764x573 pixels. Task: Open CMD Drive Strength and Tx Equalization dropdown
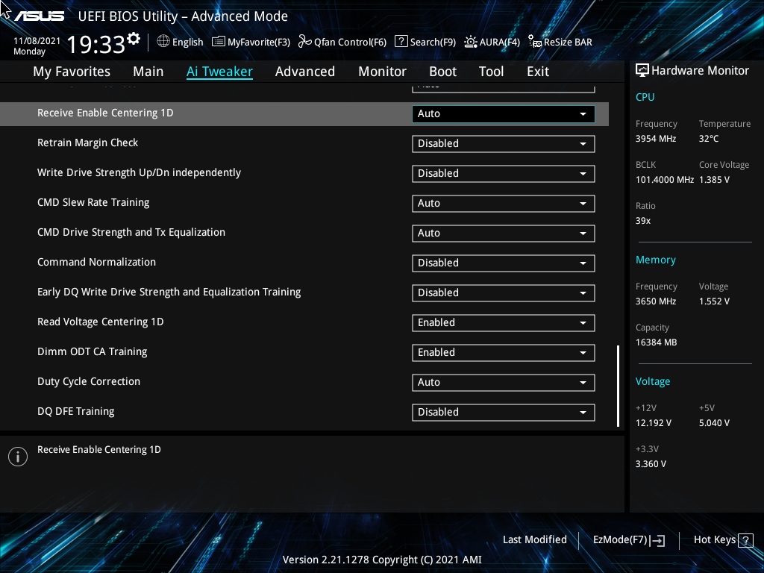coord(504,234)
